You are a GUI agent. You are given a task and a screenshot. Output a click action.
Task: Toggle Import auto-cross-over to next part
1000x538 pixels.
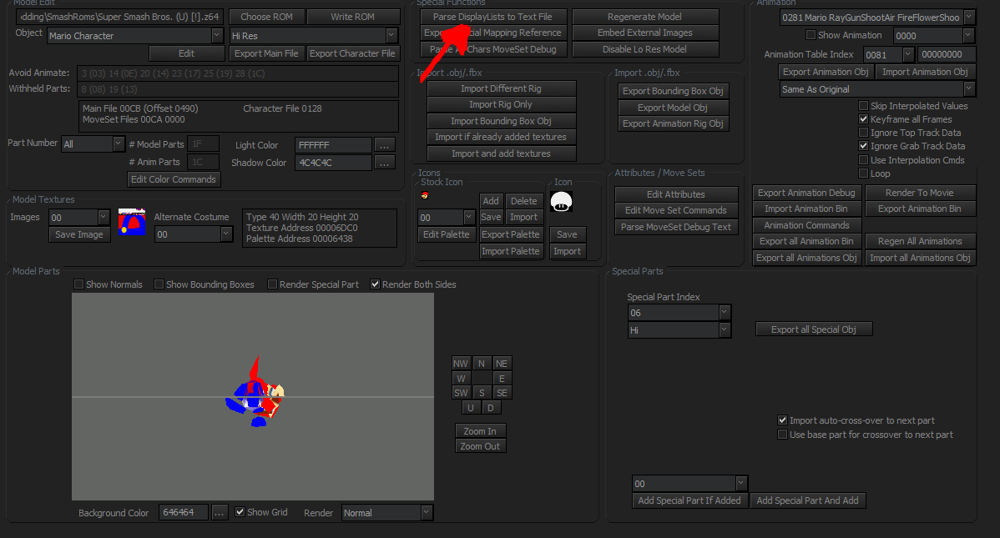(x=782, y=420)
